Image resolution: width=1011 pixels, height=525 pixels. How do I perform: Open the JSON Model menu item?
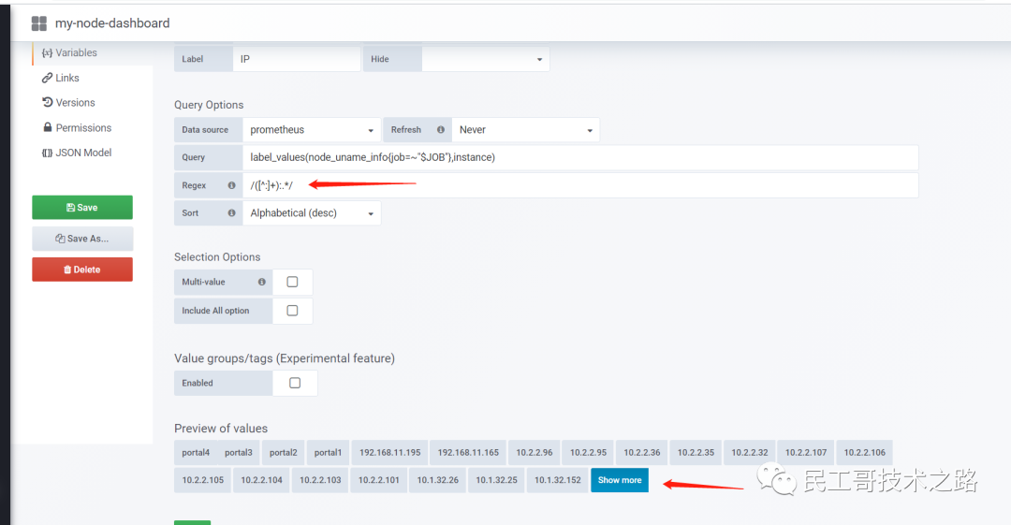click(77, 153)
